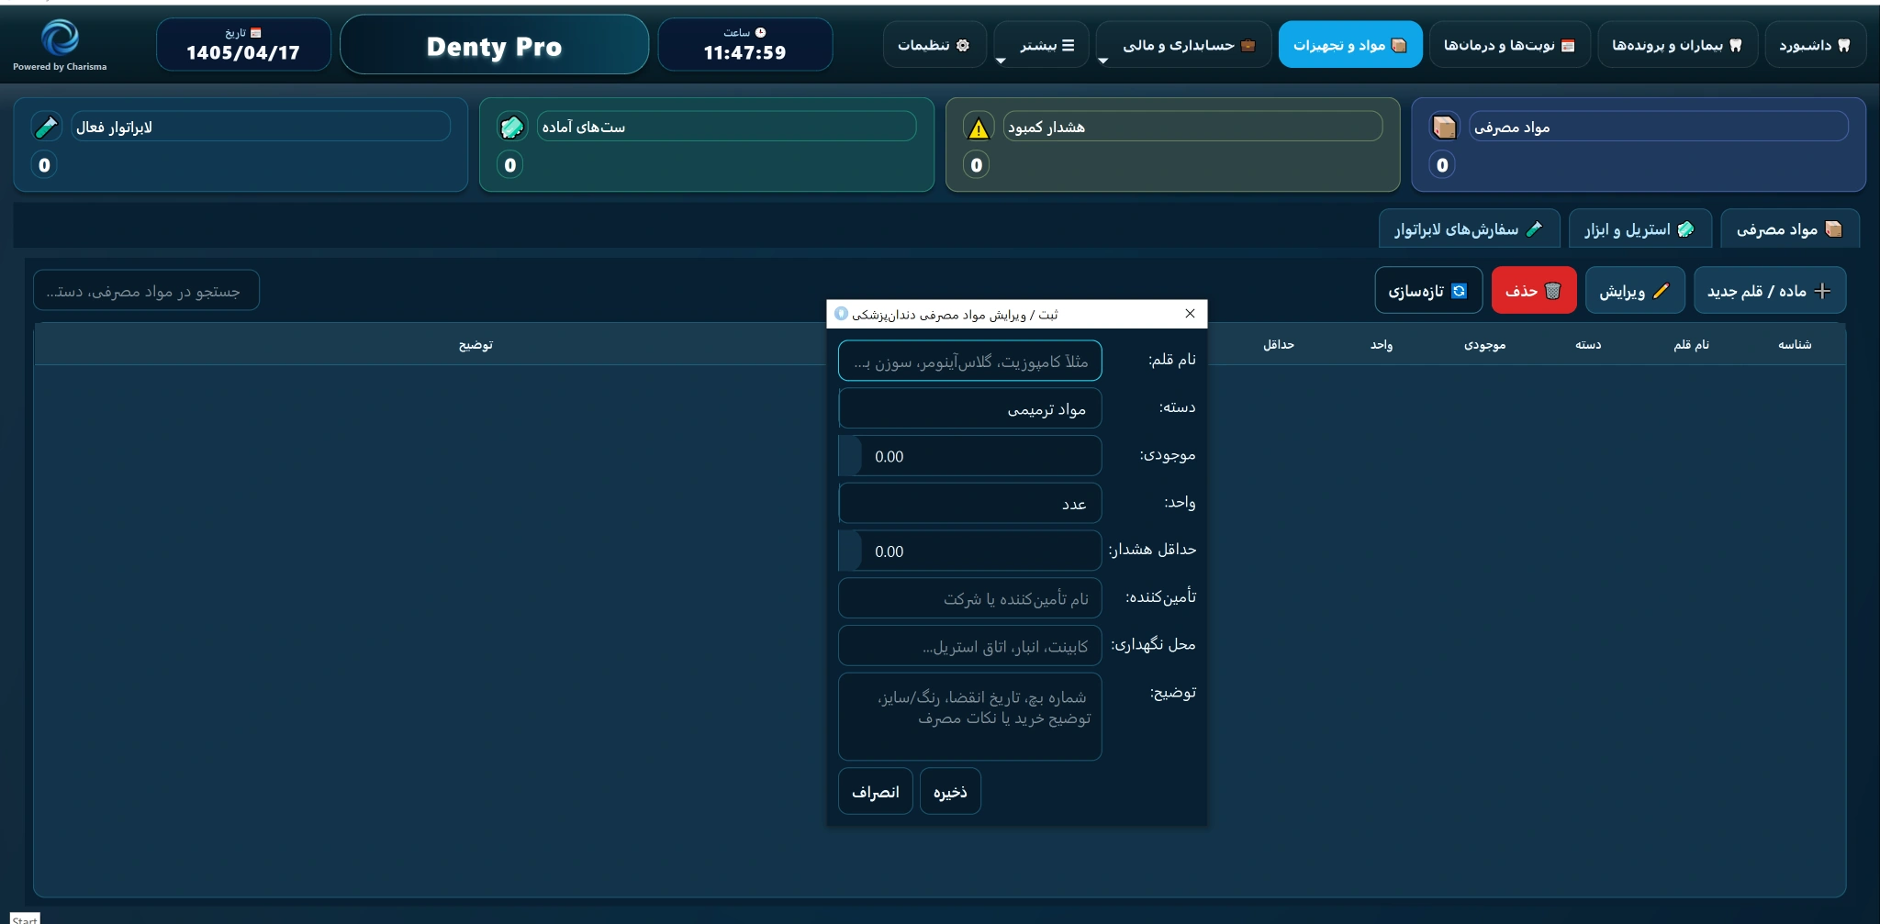Focus the محل نگهداری storage location field
1880x924 pixels.
tap(970, 646)
